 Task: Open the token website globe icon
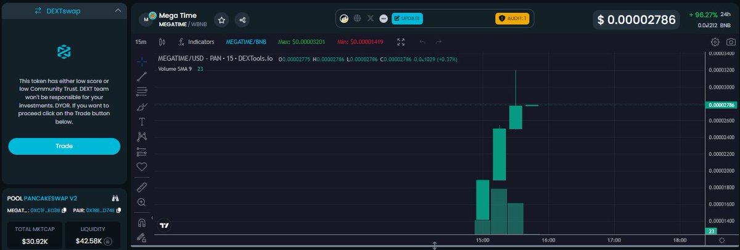click(357, 18)
